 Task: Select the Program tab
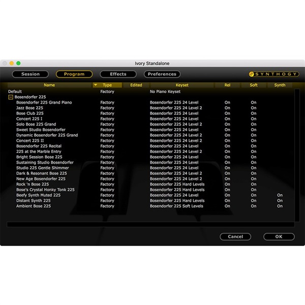[x=74, y=74]
